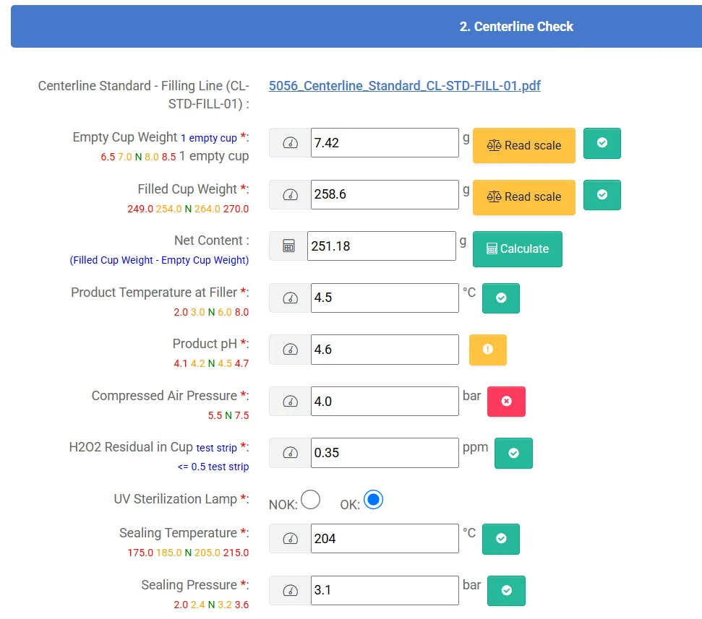Select OK for UV Sterilization Lamp
The image size is (702, 619).
coord(373,500)
